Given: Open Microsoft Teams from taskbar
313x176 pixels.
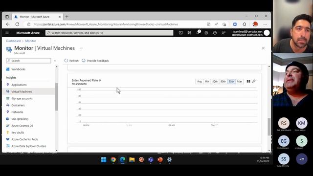Looking at the screenshot, I should pos(151,160).
